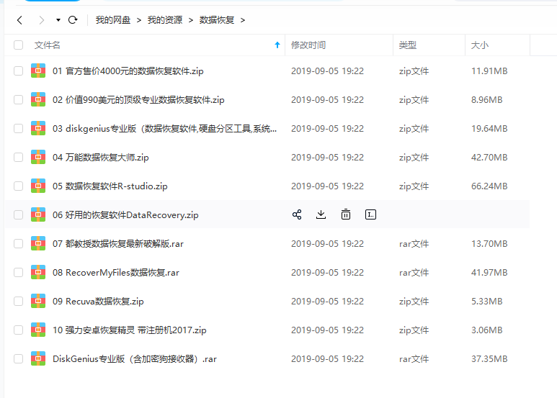Check the box for 01 官方售价4000元 file

coord(19,71)
